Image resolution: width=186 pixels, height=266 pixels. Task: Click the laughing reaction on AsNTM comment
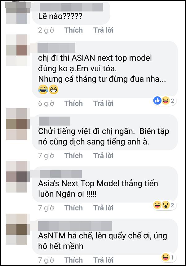pyautogui.click(x=166, y=257)
